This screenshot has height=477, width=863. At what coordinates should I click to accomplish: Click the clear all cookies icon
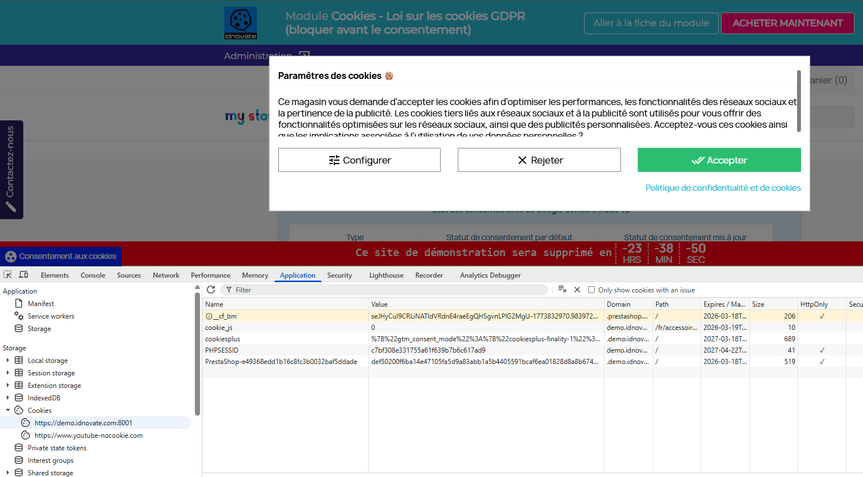click(562, 290)
